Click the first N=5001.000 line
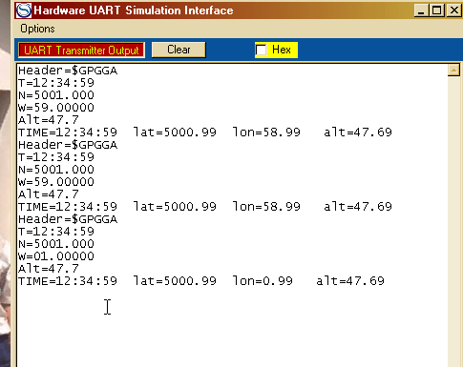The width and height of the screenshot is (463, 367). (56, 95)
